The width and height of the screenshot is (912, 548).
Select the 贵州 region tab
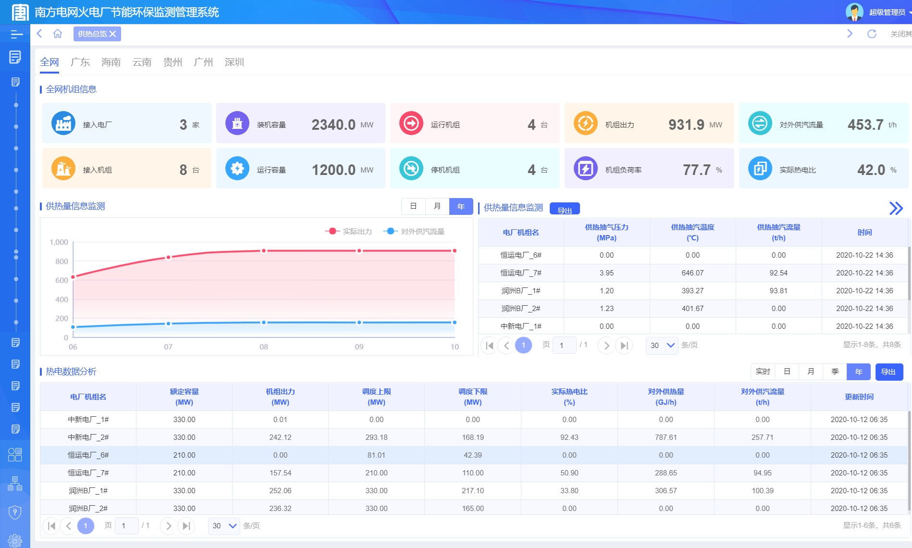pos(173,62)
